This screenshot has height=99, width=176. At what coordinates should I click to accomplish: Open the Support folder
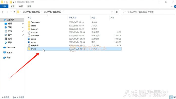click(34, 29)
